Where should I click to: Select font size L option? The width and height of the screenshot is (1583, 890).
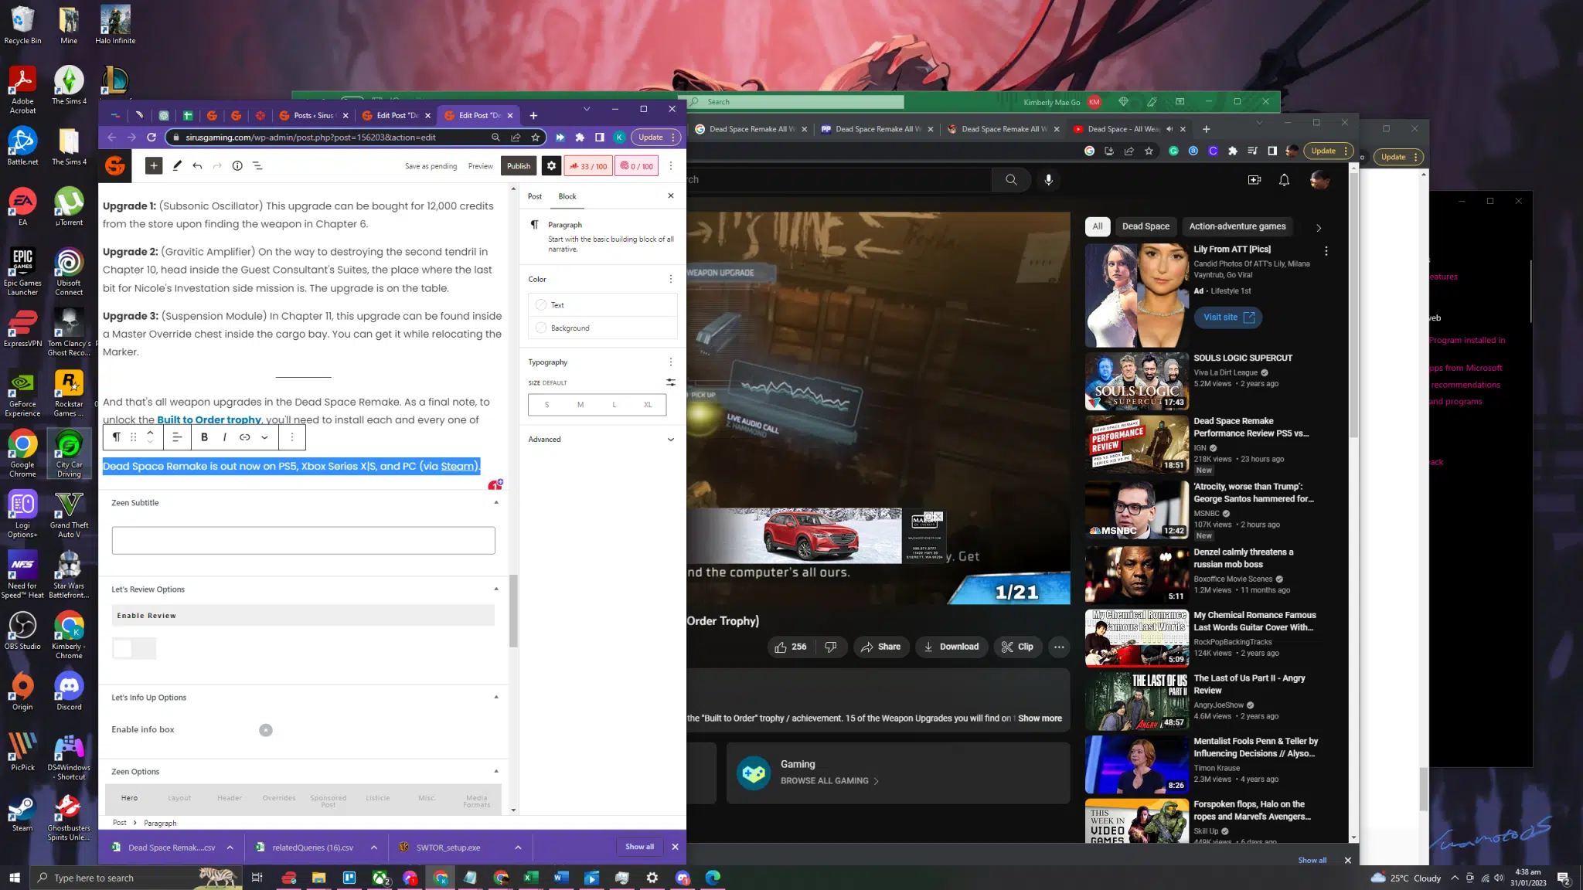tap(614, 405)
